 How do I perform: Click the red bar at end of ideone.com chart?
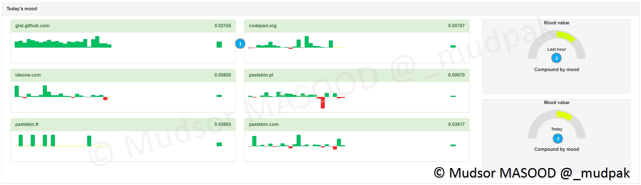coord(105,98)
